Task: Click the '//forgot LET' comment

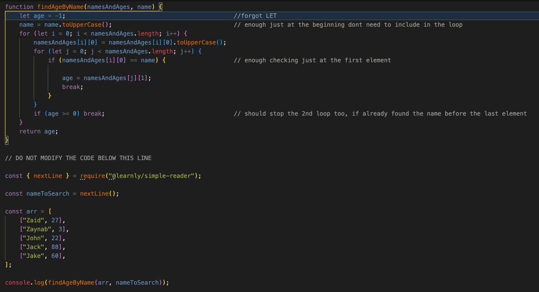Action: (x=256, y=16)
